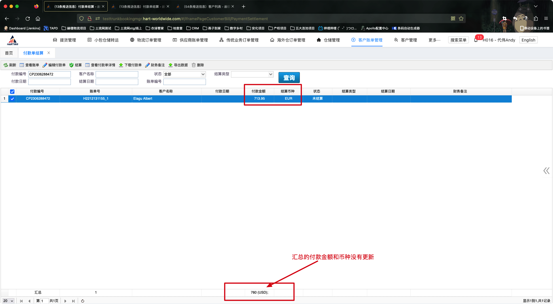Open the page size dropdown showing 20
The height and width of the screenshot is (304, 553).
[8, 301]
